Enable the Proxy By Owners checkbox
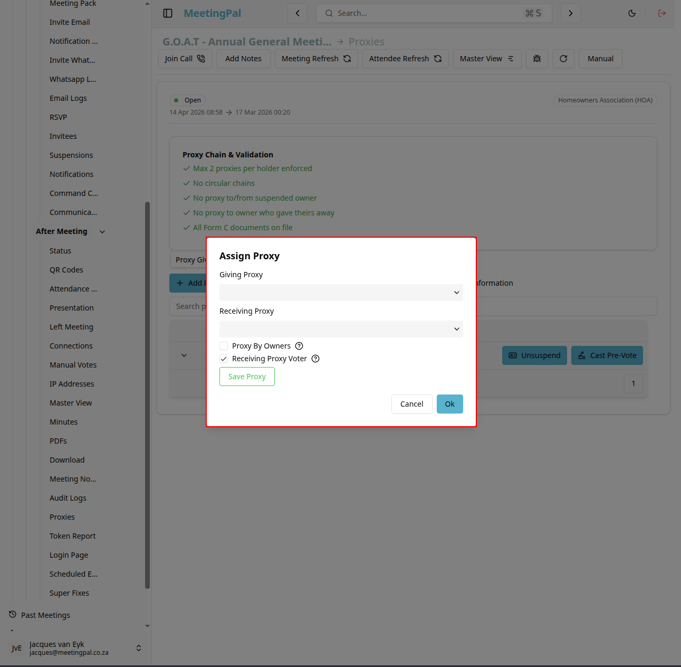681x667 pixels. pyautogui.click(x=224, y=346)
